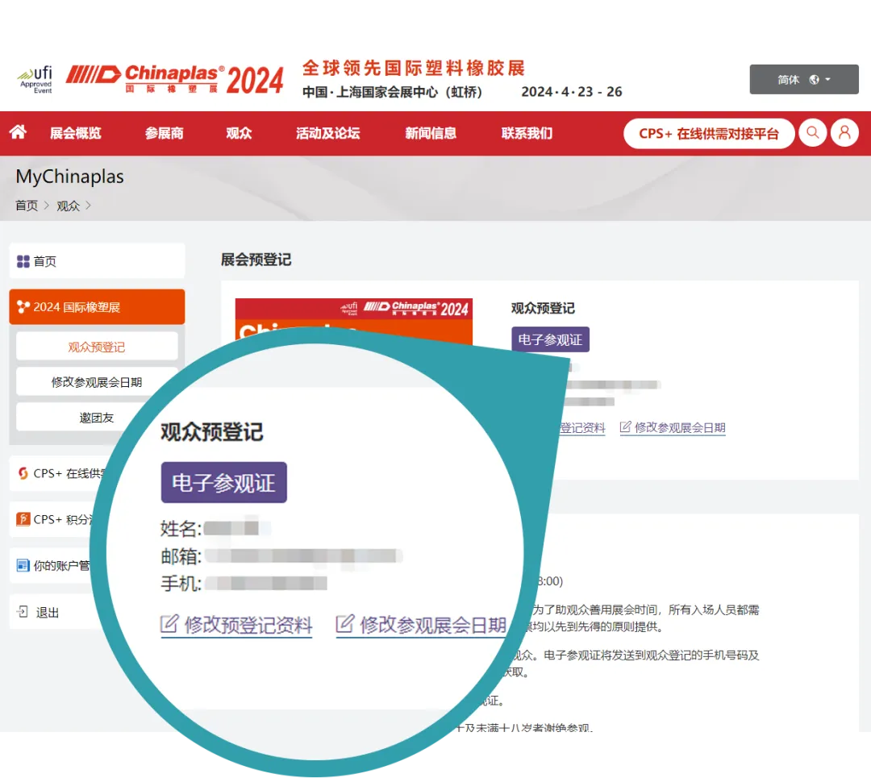Image resolution: width=871 pixels, height=778 pixels.
Task: Open the user account profile icon
Action: (x=844, y=133)
